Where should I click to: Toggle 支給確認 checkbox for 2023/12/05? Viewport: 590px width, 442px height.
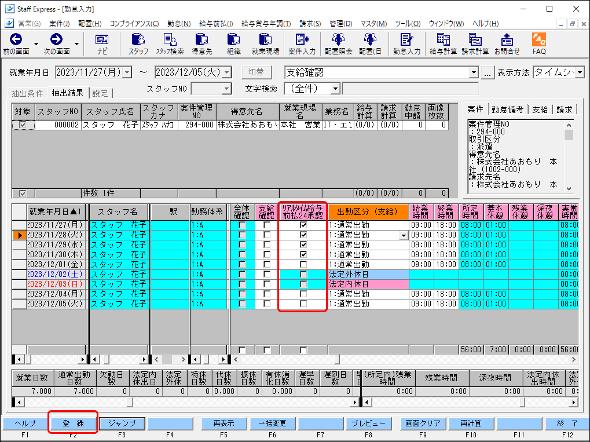click(267, 304)
